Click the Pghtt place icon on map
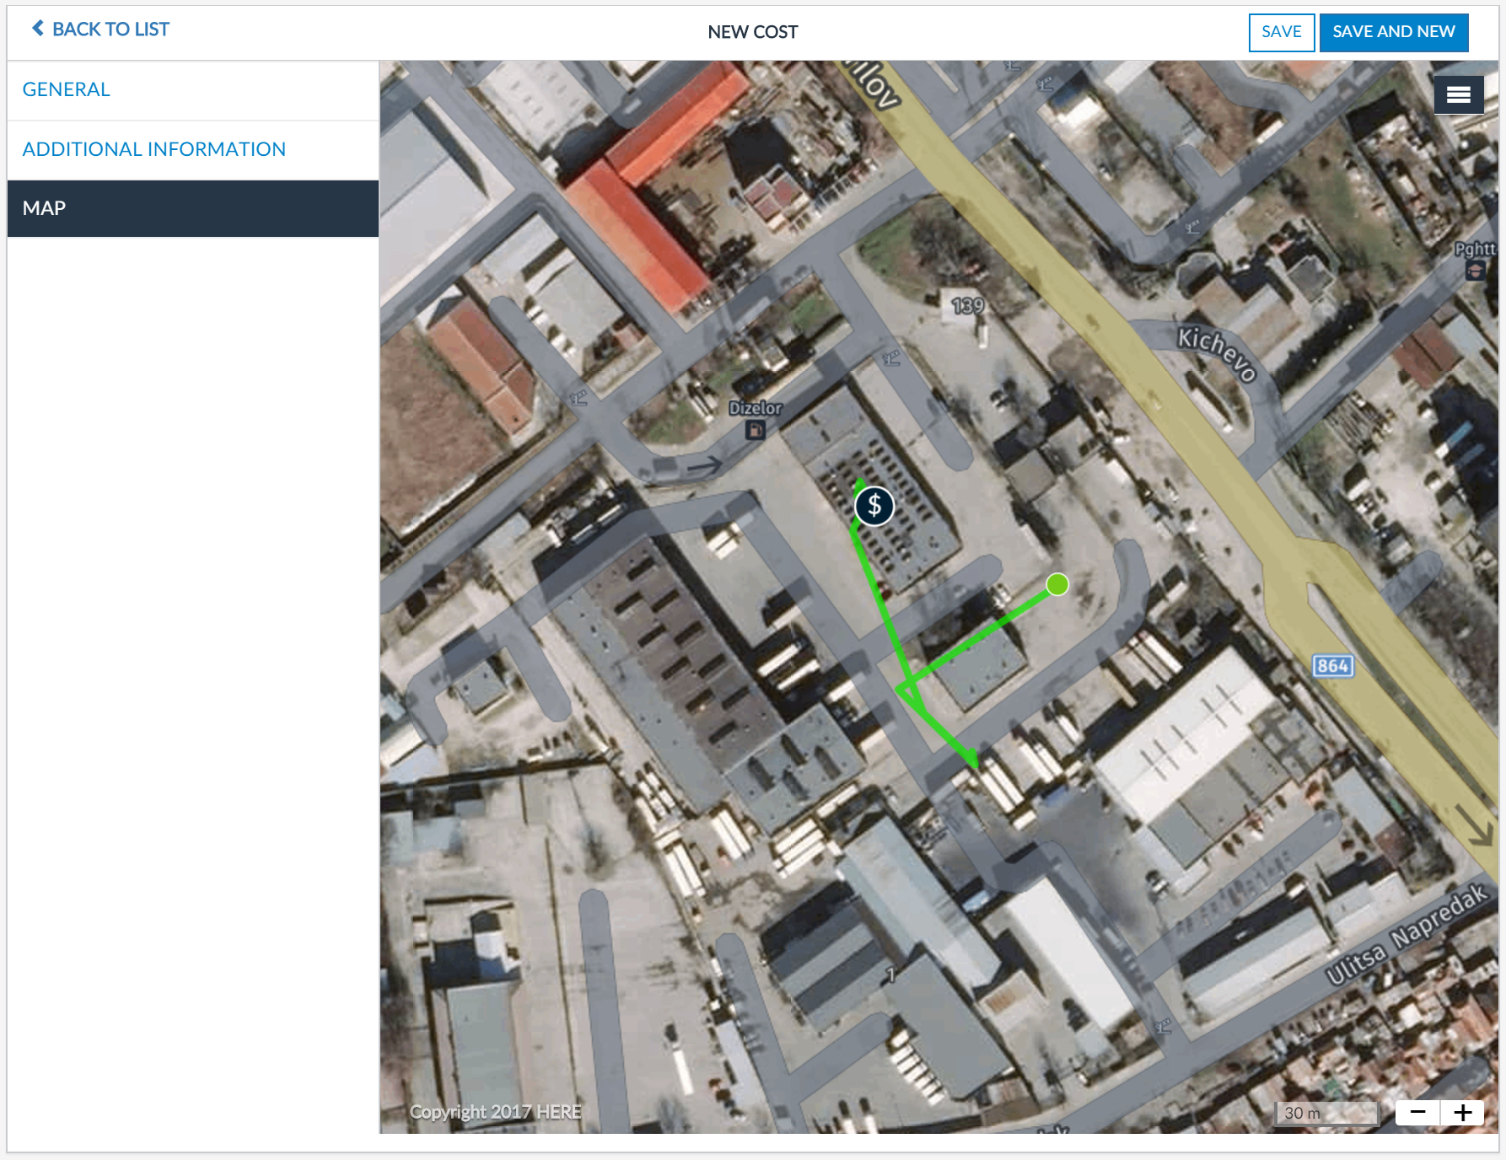Screen dimensions: 1506x1160 [1475, 271]
